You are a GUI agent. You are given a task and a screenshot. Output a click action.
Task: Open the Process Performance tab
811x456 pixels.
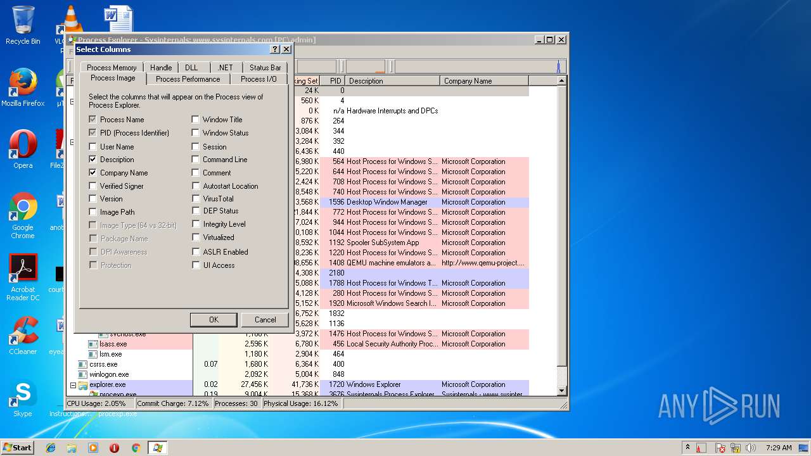click(x=188, y=79)
